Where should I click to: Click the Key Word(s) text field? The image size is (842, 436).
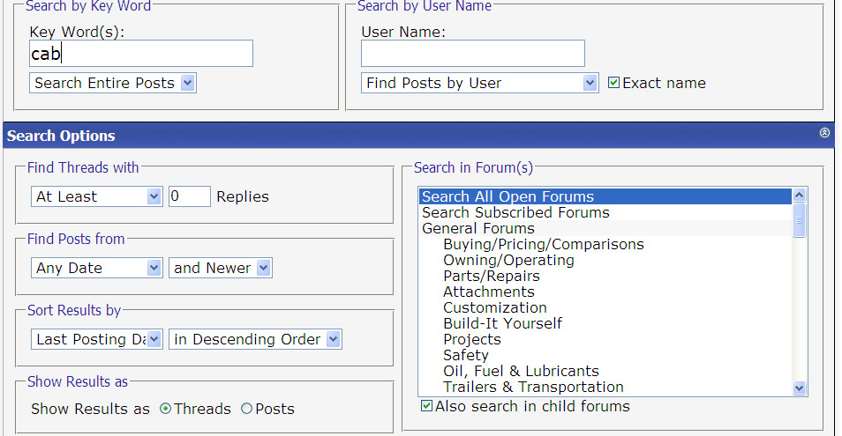point(141,54)
